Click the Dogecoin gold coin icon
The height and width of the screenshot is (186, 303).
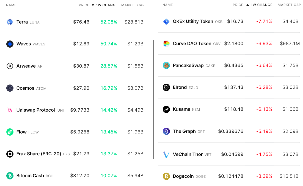166,176
